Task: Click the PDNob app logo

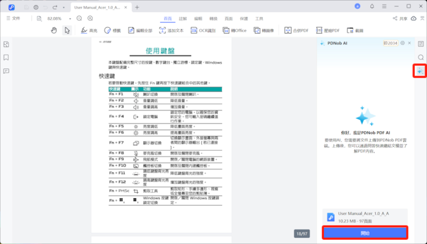Action: tap(11, 7)
